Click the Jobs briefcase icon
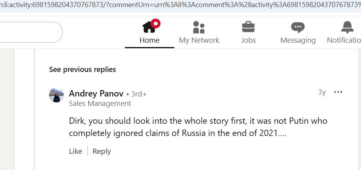The height and width of the screenshot is (170, 361). [248, 27]
